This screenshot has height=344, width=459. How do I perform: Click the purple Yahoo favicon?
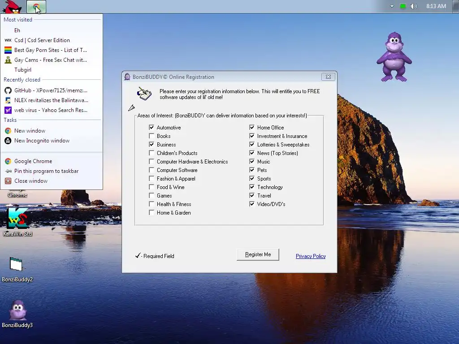click(x=8, y=110)
